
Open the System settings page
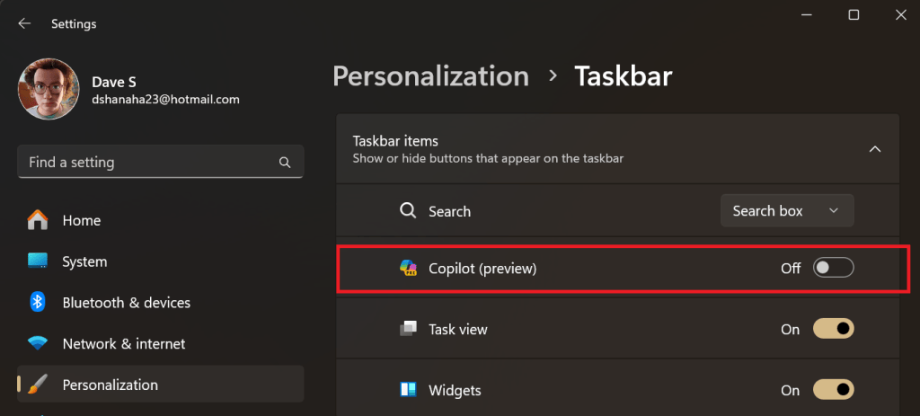tap(84, 261)
